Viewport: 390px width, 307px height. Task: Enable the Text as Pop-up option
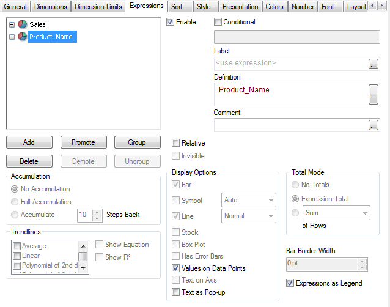[x=176, y=292]
